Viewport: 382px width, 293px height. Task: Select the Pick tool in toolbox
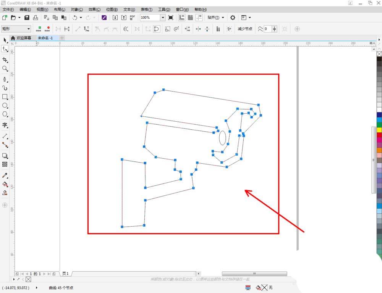[5, 40]
